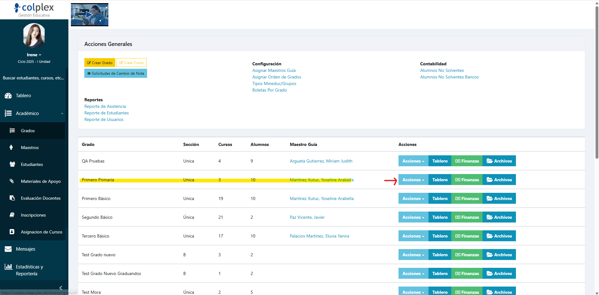Click the Evaluación Docentes document icon
Viewport: 599px width, 295px height.
pyautogui.click(x=12, y=198)
